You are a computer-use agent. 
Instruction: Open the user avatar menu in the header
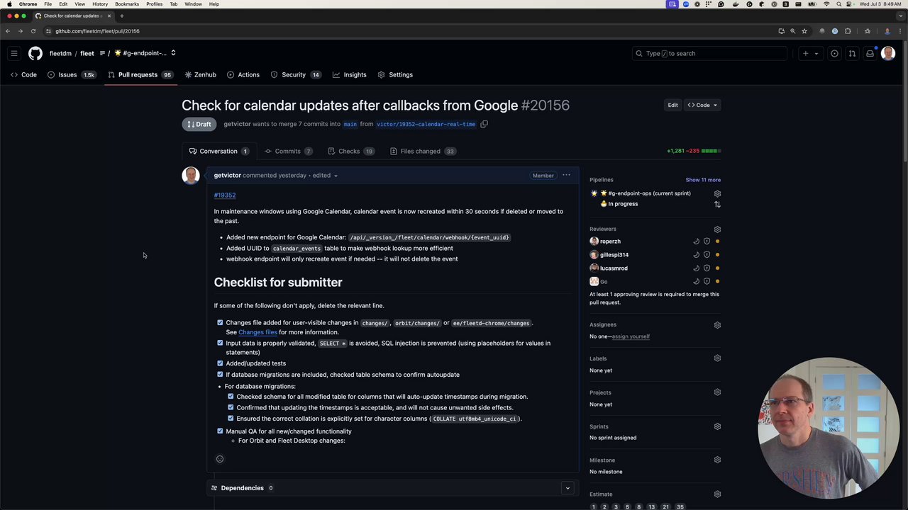point(888,53)
